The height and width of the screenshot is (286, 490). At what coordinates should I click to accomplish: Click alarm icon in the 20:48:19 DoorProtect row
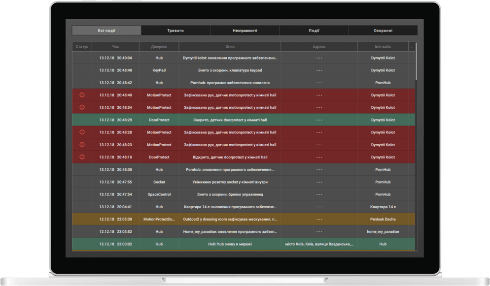[x=82, y=157]
